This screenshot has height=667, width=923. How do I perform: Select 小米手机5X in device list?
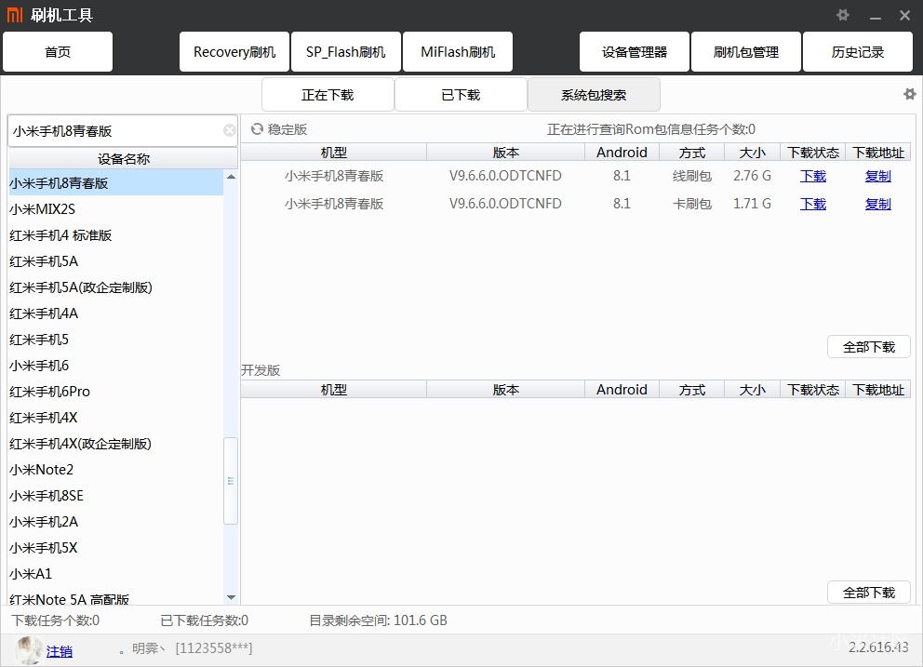click(x=116, y=548)
